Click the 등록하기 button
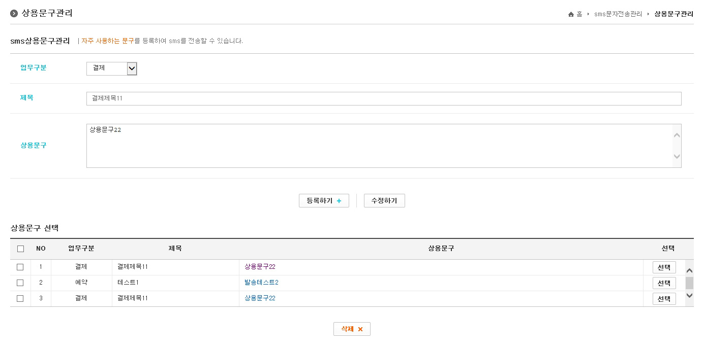 click(324, 201)
